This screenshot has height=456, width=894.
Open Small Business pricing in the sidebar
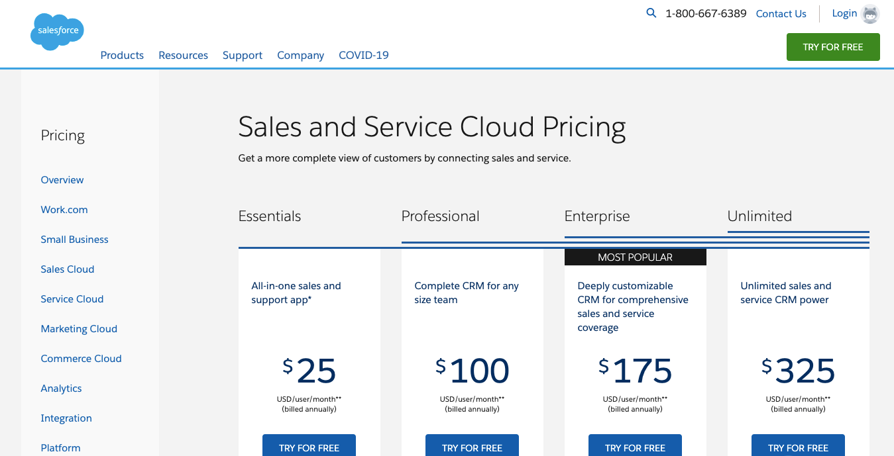[74, 240]
